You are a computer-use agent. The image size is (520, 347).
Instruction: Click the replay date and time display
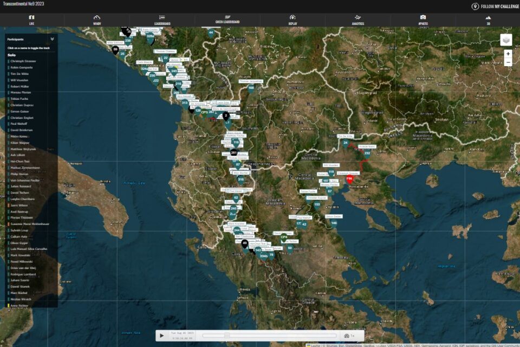click(x=182, y=336)
